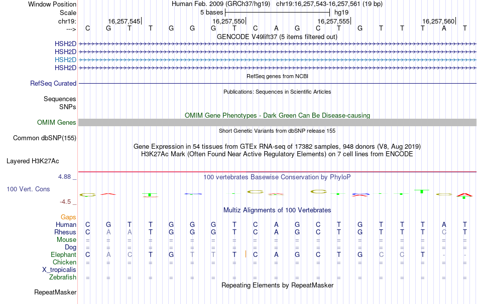The image size is (477, 304).
Task: Click position marker 16,257,555
Action: [334, 21]
